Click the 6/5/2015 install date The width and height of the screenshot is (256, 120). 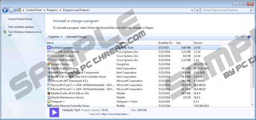pyautogui.click(x=164, y=48)
